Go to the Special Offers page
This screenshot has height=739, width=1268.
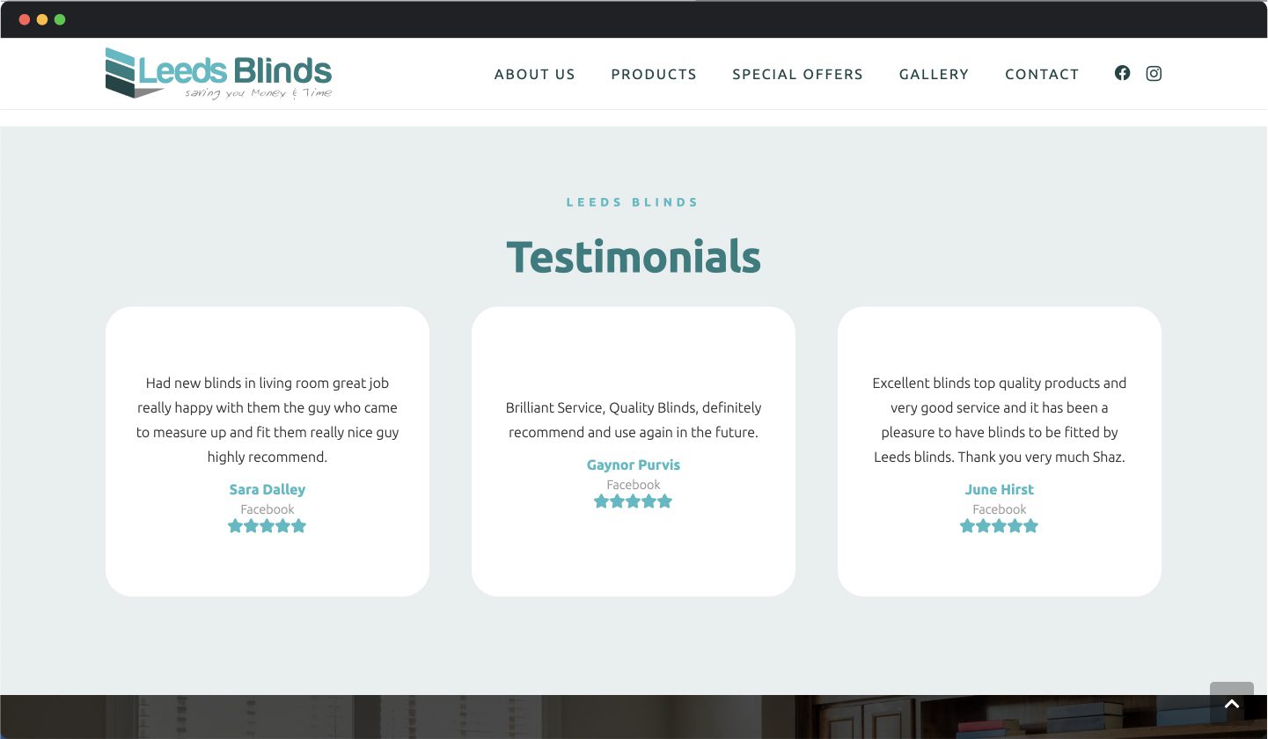click(798, 75)
